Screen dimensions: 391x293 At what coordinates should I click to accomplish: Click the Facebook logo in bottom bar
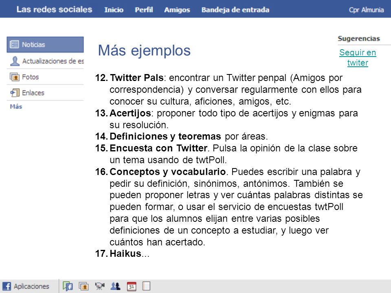7,286
